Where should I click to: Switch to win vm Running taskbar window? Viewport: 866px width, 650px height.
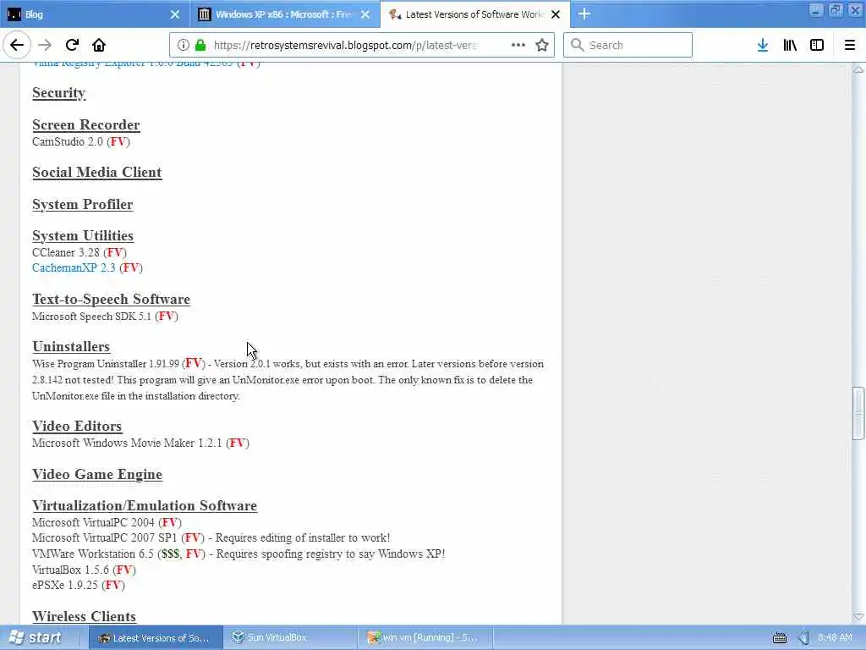pyautogui.click(x=425, y=638)
